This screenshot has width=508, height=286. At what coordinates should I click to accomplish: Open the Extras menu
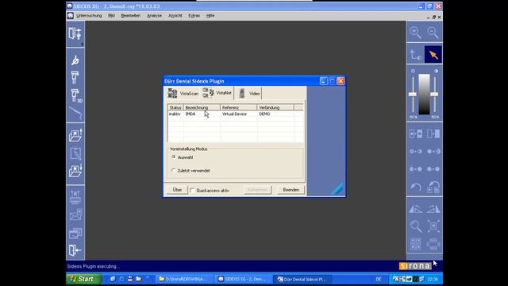[x=194, y=16]
